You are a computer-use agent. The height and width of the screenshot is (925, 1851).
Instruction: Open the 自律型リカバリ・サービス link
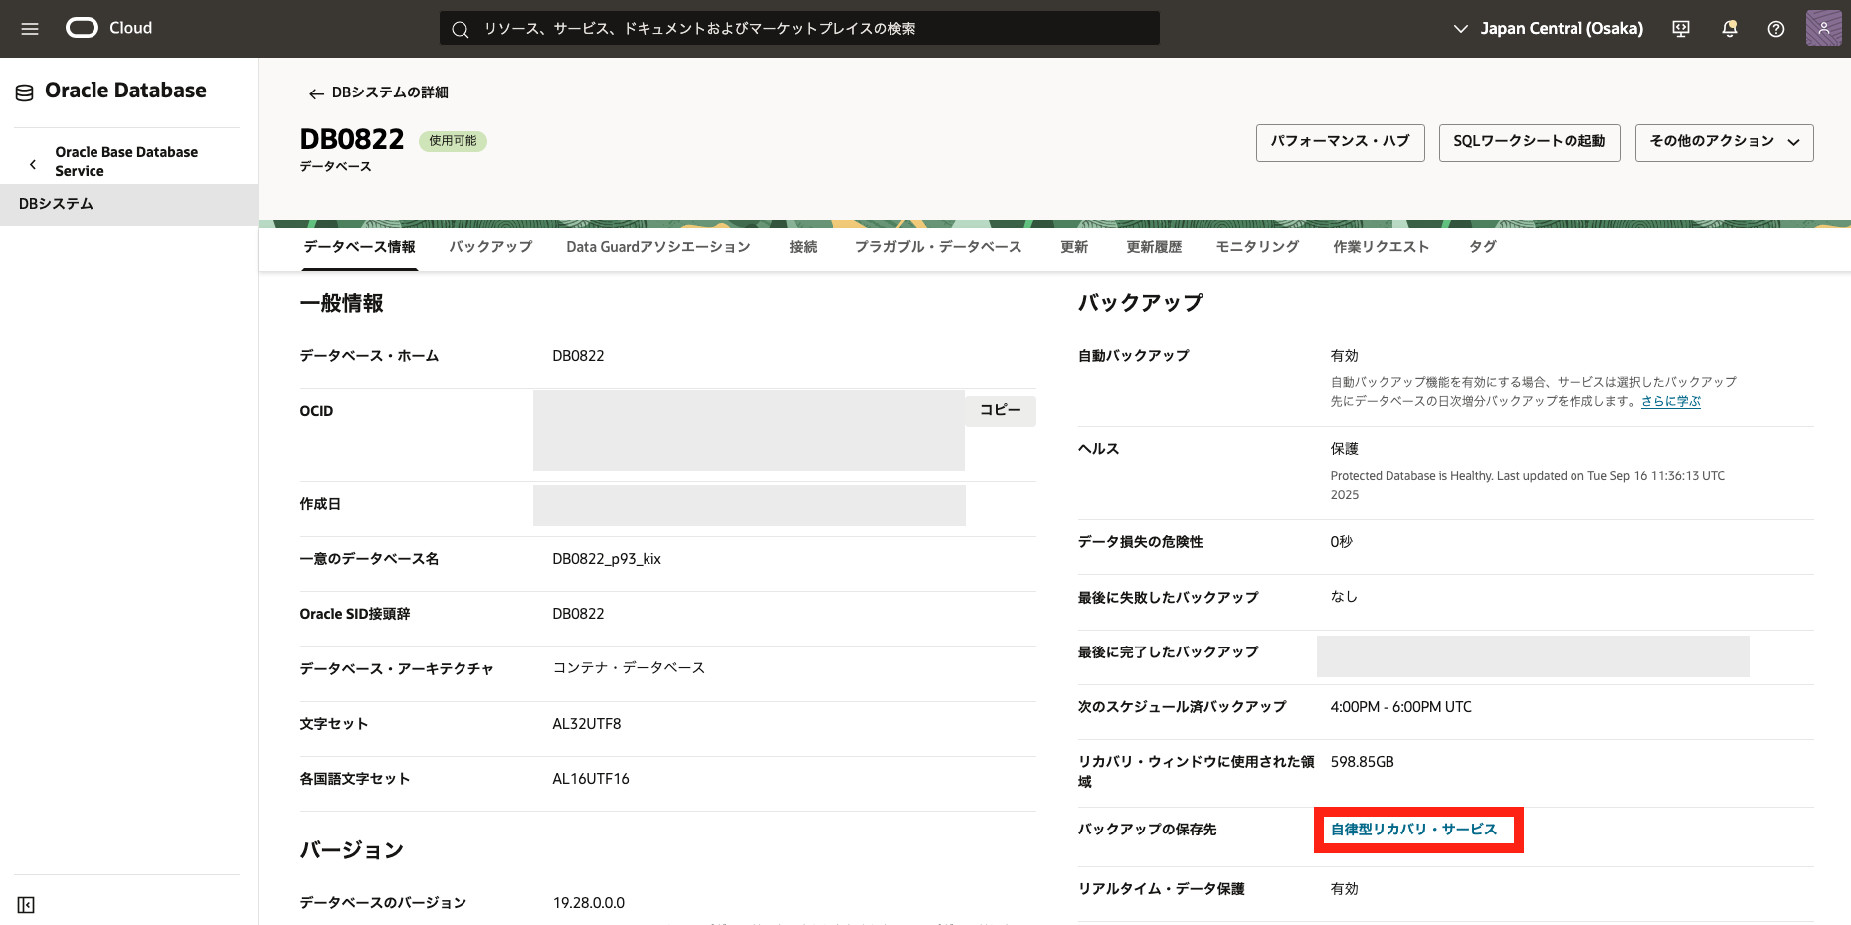(1412, 830)
